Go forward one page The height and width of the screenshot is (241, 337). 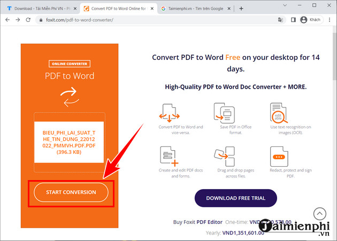point(18,20)
